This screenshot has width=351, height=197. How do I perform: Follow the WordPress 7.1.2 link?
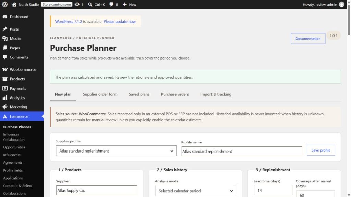pos(69,21)
